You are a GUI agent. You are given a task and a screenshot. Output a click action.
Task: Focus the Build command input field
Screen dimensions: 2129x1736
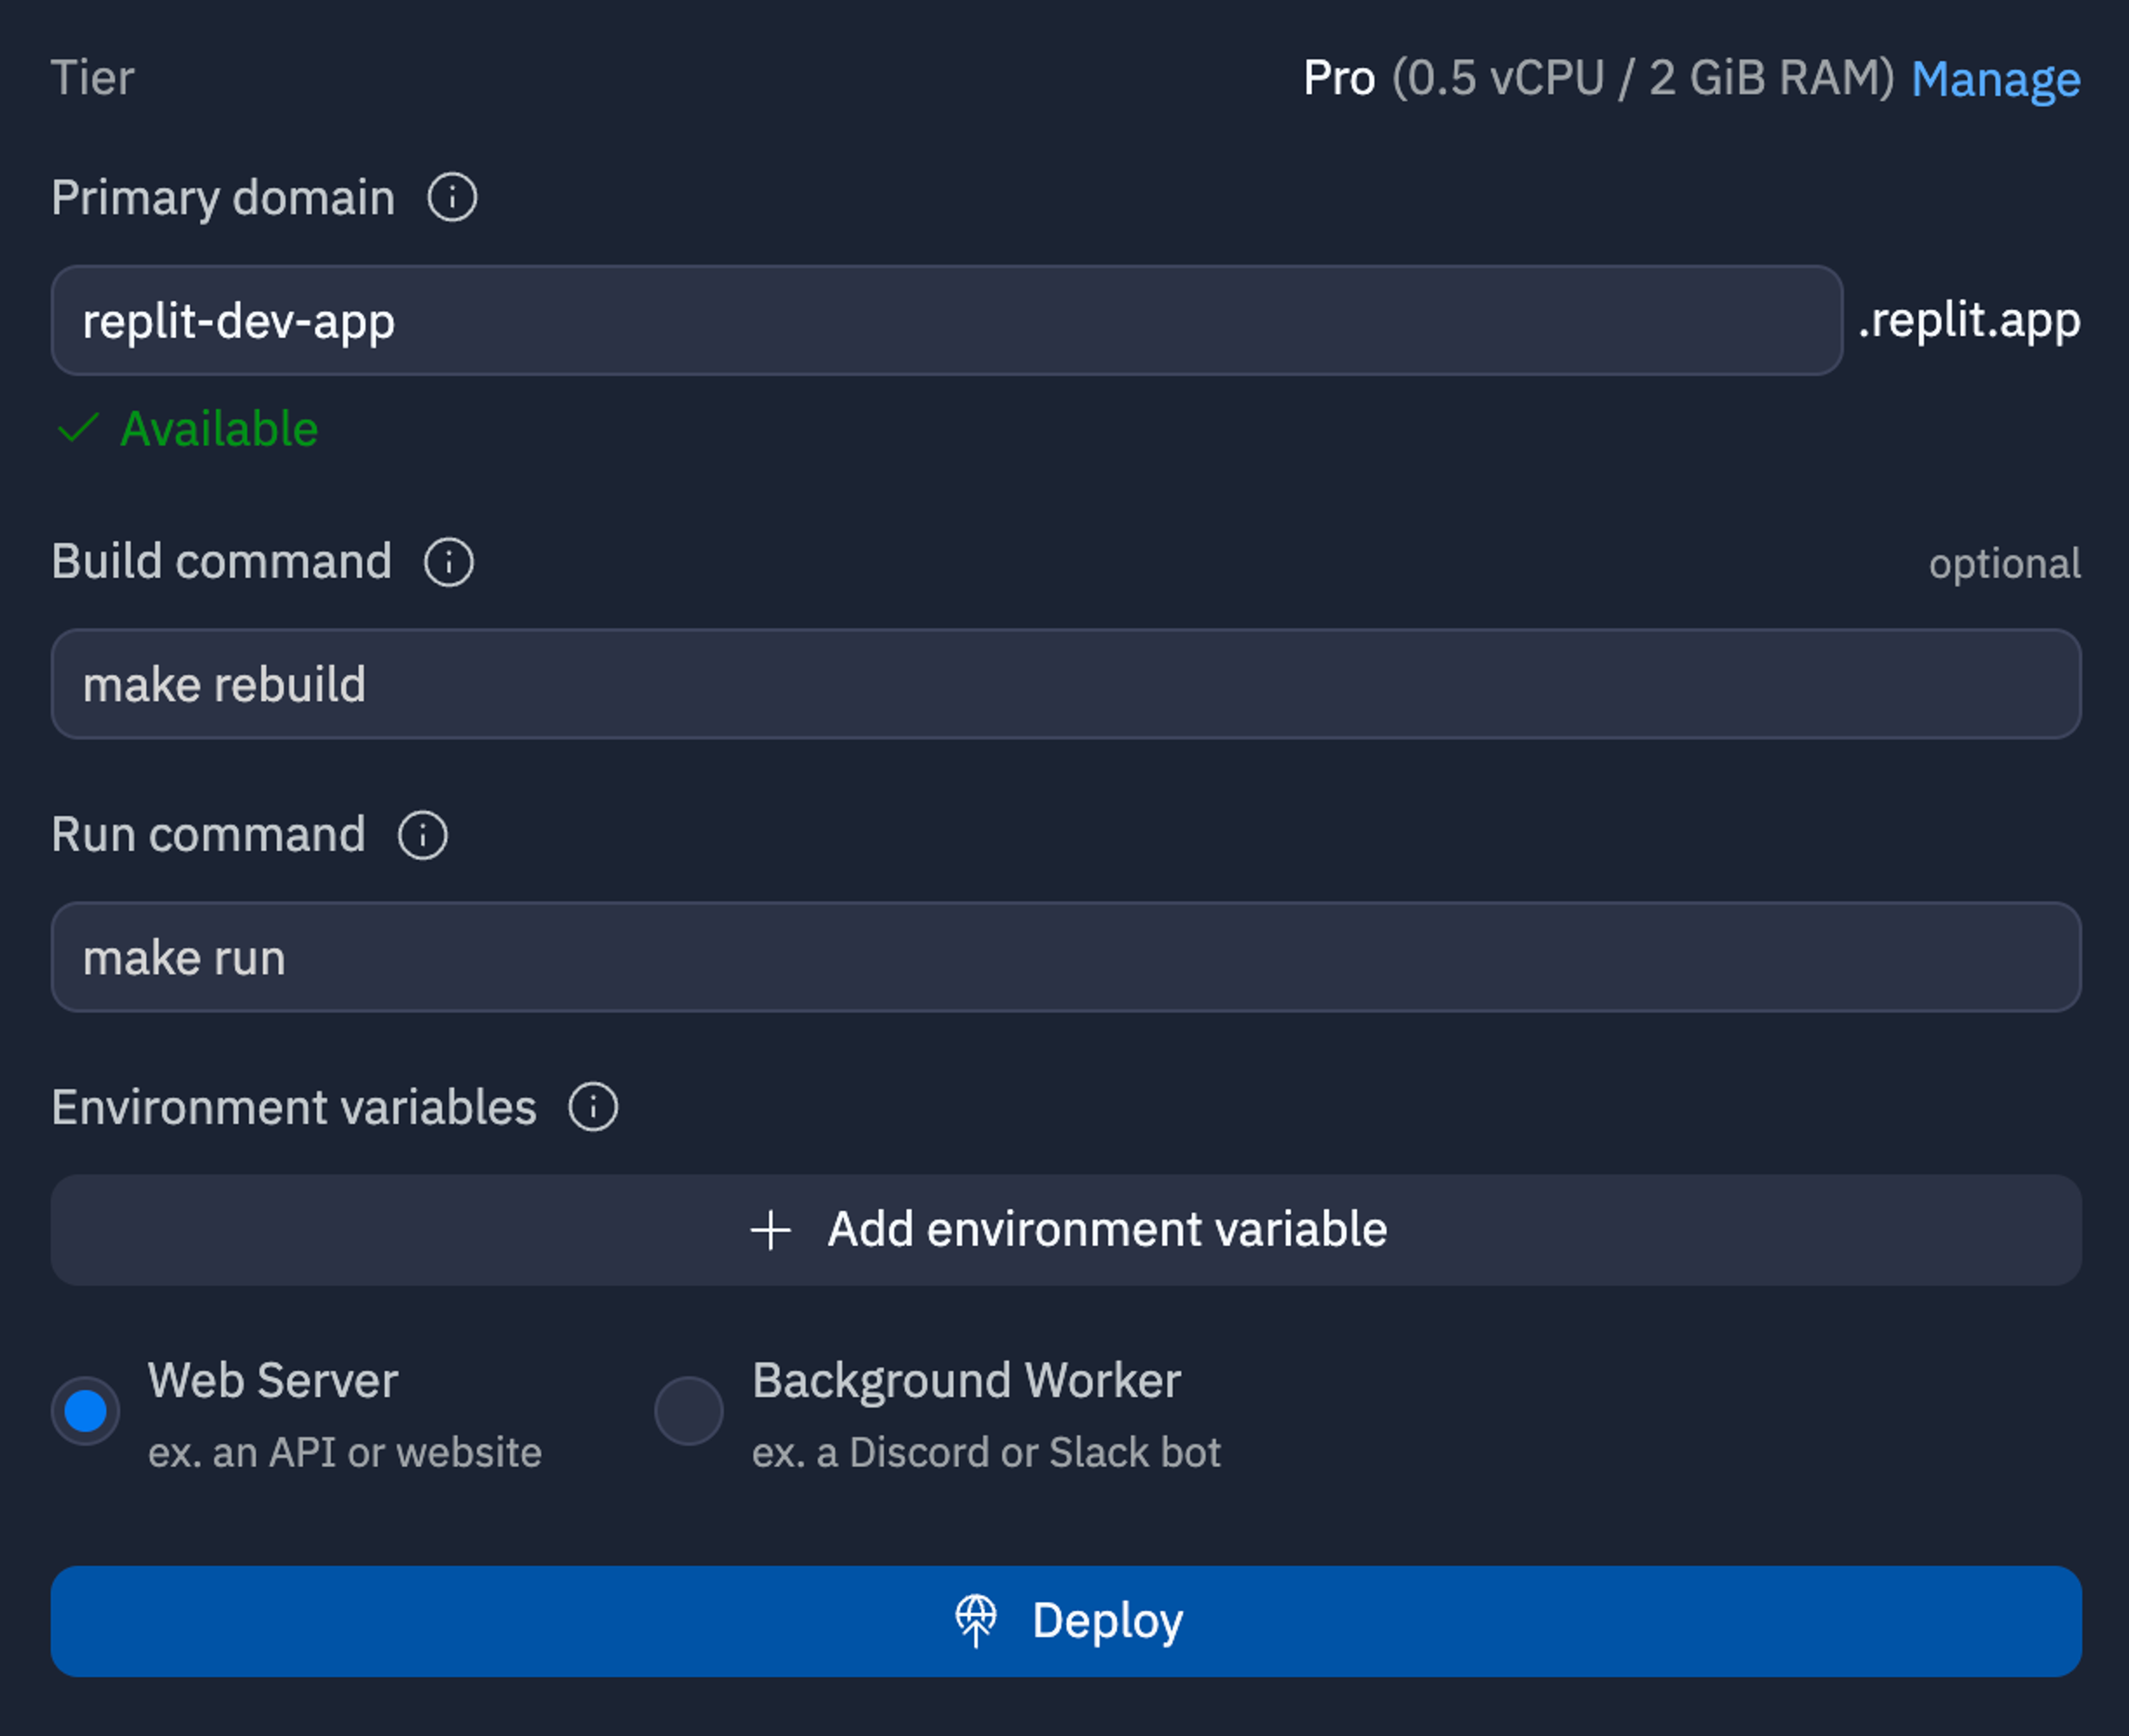[1066, 684]
